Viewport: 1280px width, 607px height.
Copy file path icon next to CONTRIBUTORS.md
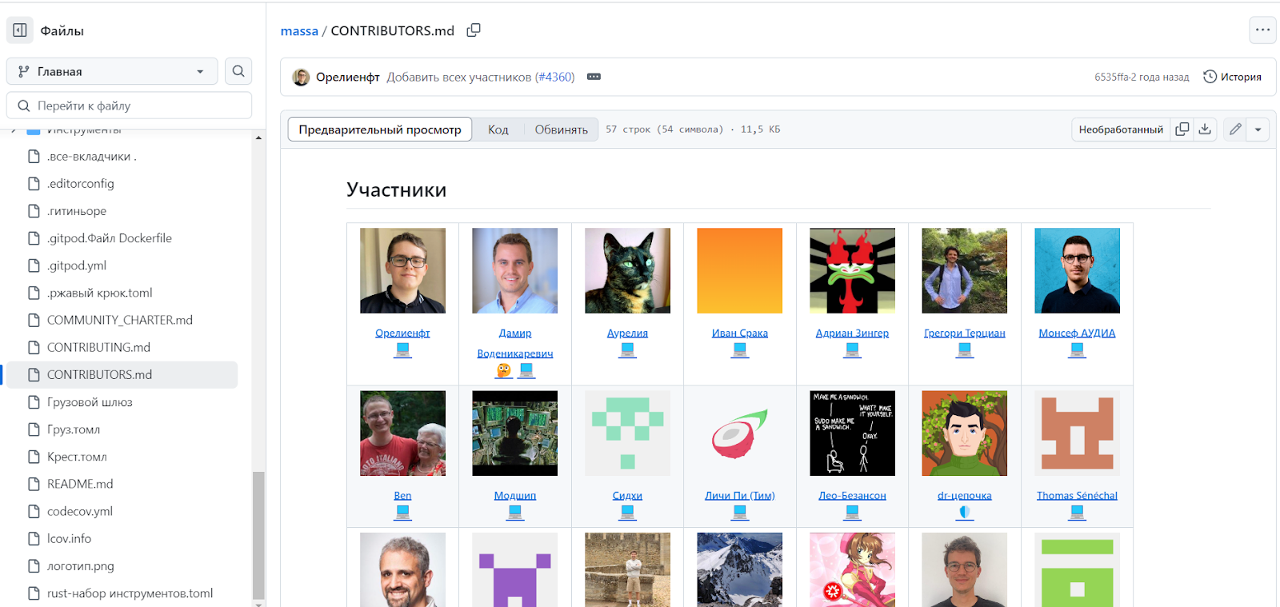click(474, 30)
